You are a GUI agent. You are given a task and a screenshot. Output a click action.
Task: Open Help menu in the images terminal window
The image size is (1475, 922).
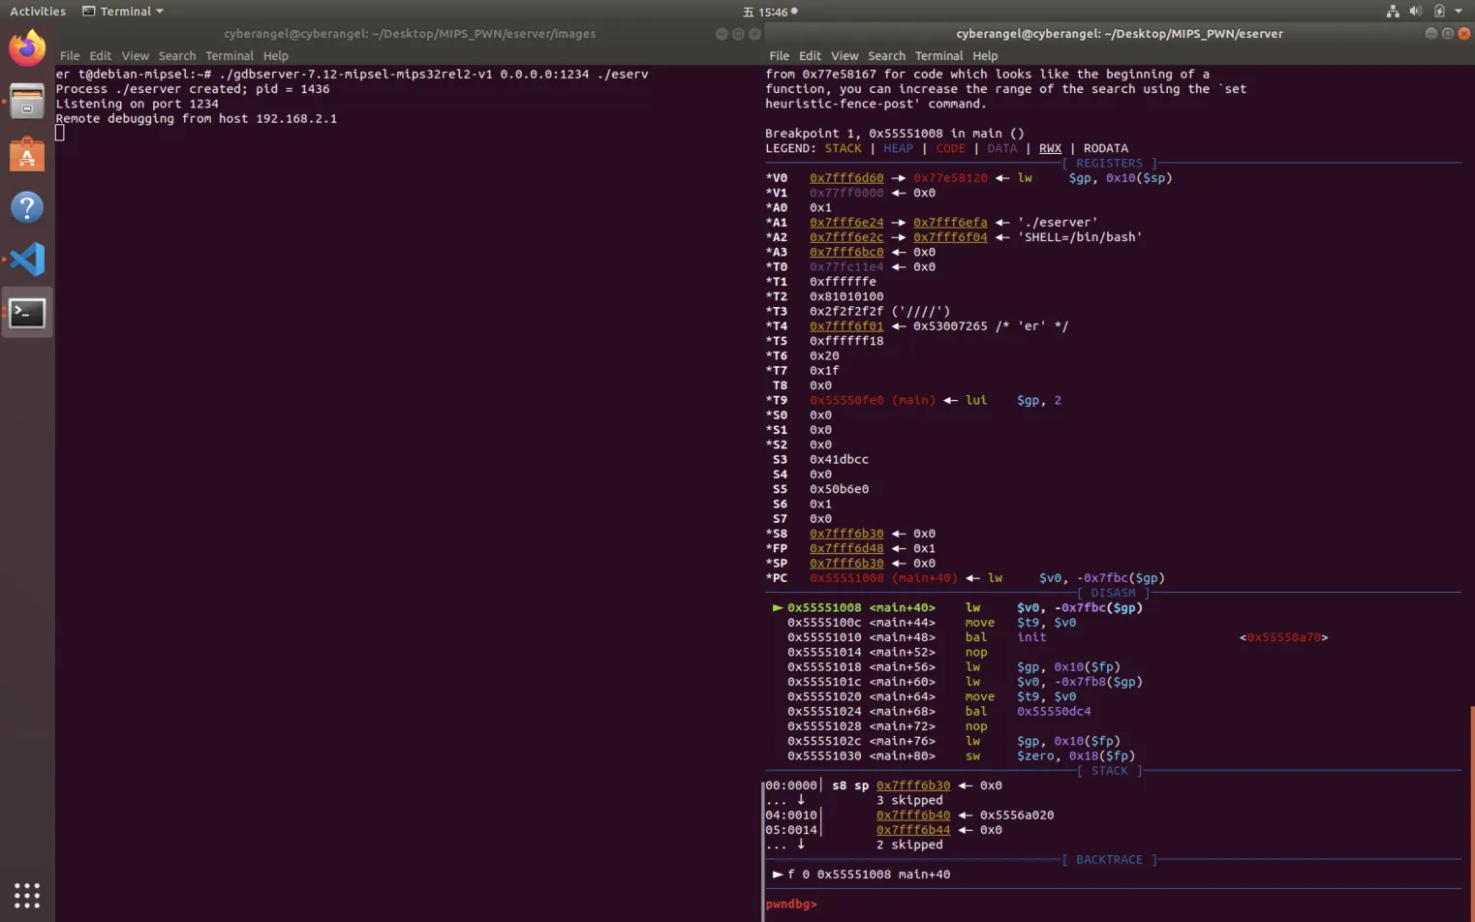pyautogui.click(x=276, y=56)
